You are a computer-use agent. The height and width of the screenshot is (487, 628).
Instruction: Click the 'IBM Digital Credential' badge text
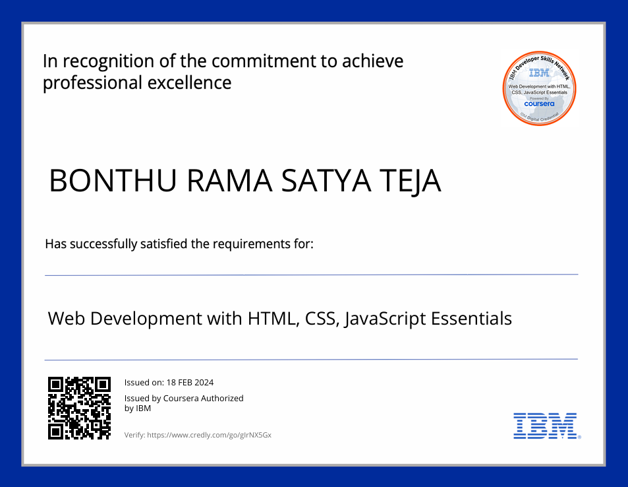539,117
